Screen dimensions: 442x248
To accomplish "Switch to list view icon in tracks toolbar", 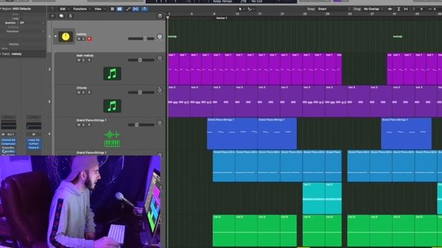I will coord(112,9).
